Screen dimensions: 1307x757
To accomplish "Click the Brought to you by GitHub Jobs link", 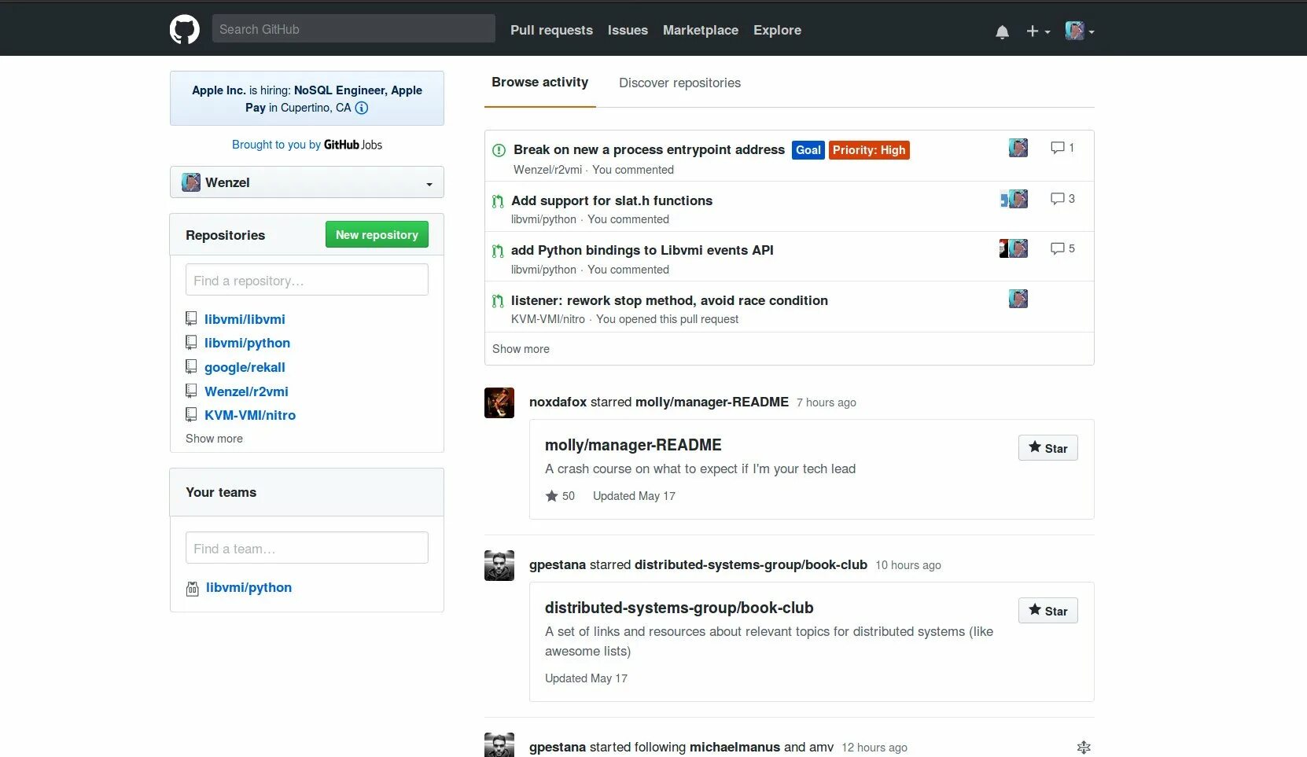I will tap(307, 145).
